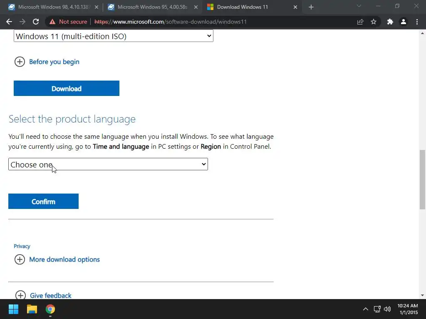This screenshot has width=426, height=319.
Task: Click the Windows 98 tab favicon
Action: point(11,7)
